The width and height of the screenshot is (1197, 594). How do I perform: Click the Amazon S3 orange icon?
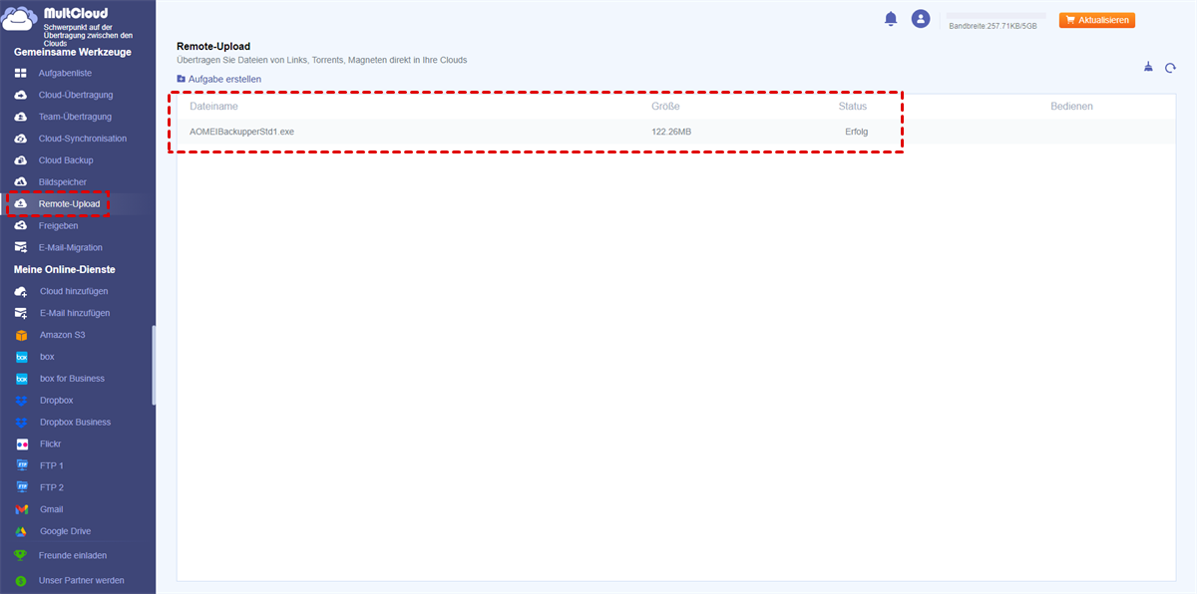21,335
